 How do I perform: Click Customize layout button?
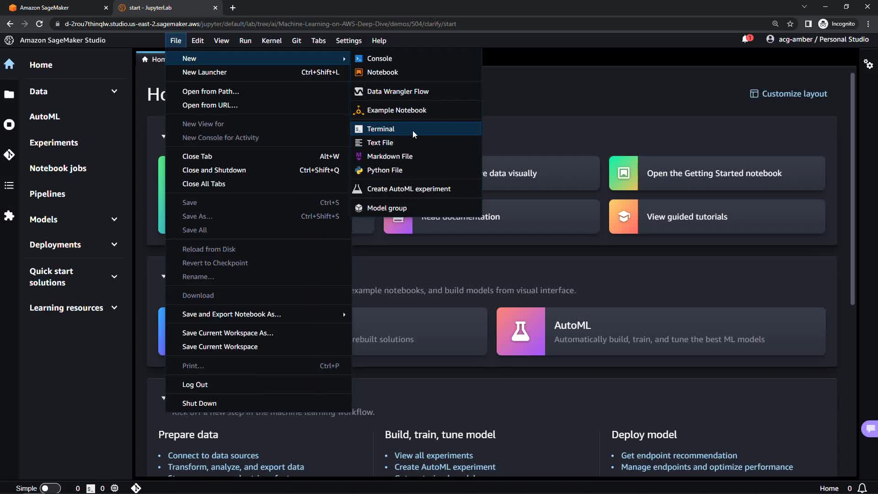pos(788,94)
